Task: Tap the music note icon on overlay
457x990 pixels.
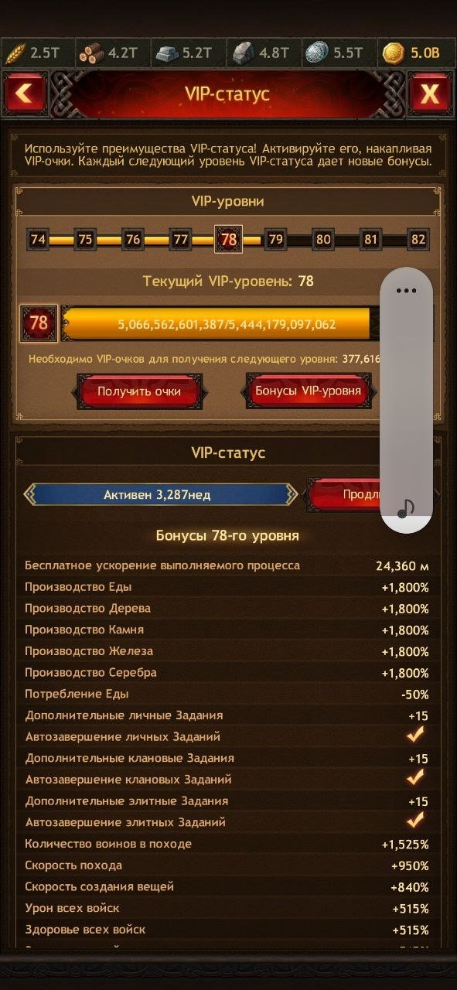Action: (406, 508)
